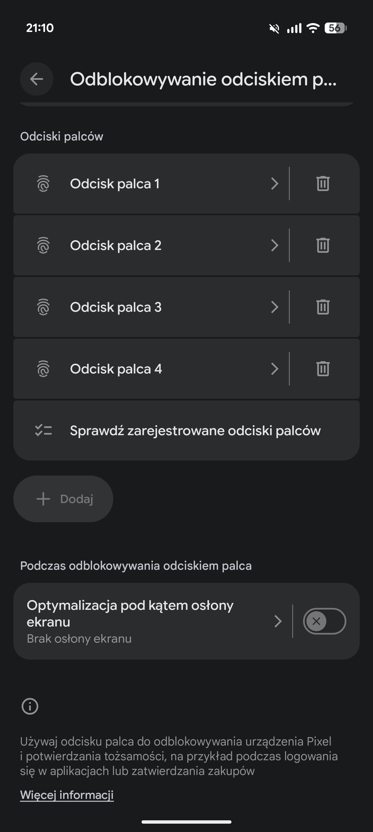Delete Odcisk palca 4 with trash icon
The width and height of the screenshot is (373, 832).
323,369
